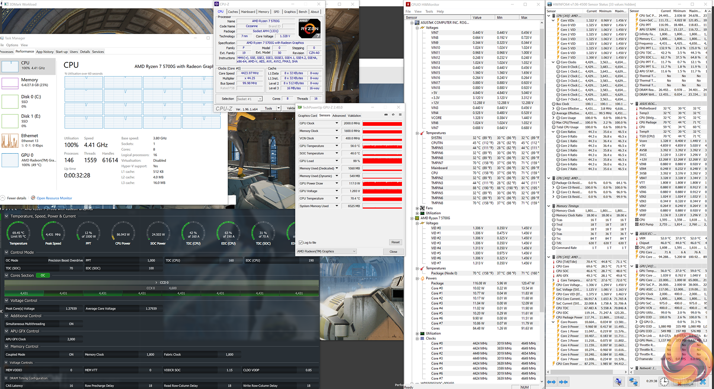Switch to GPU-Z Advanced tab
The width and height of the screenshot is (714, 389).
pos(339,115)
